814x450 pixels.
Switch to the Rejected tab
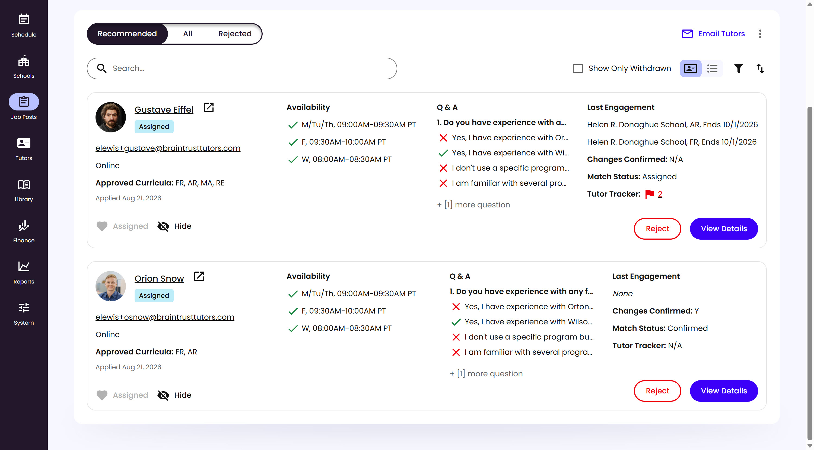(234, 34)
